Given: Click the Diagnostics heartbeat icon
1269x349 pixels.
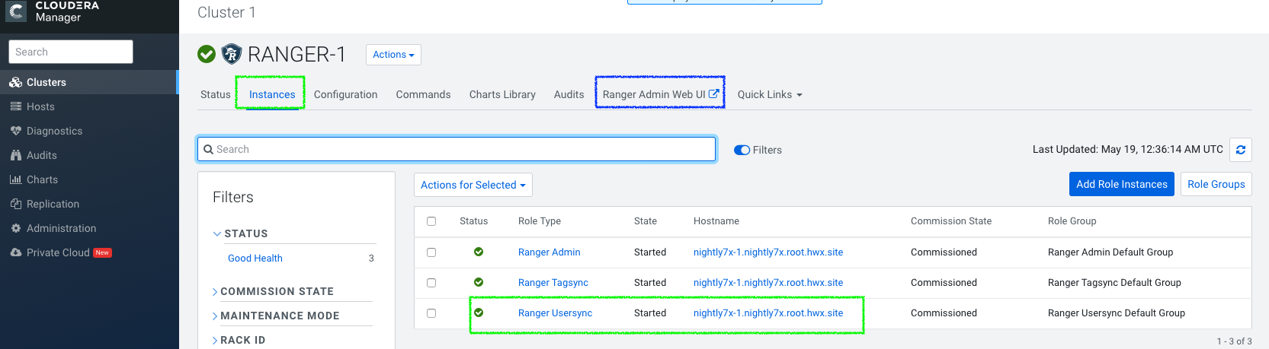Looking at the screenshot, I should pos(15,131).
